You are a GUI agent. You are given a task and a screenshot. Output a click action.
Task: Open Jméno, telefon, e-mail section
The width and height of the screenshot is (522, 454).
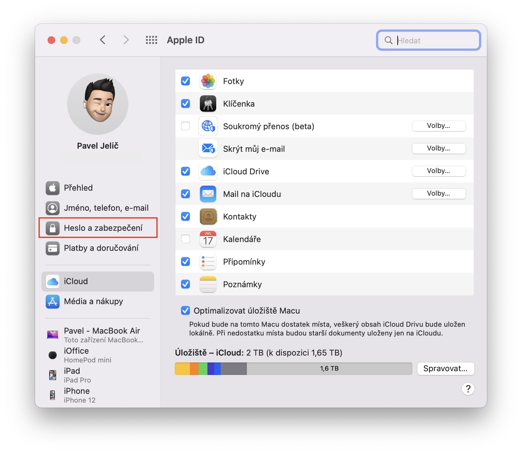tap(98, 208)
